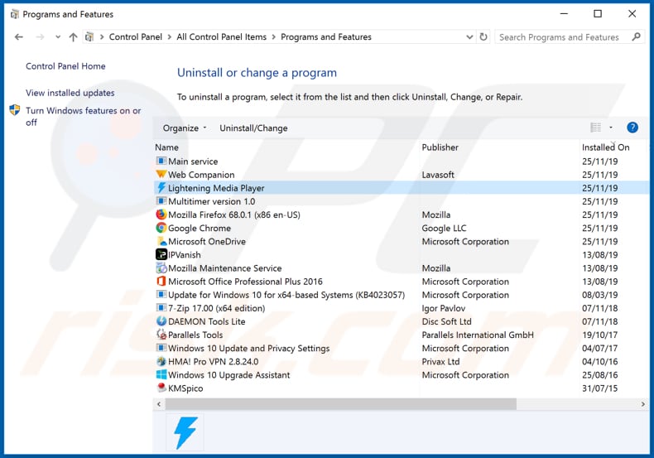Click the 19/10/17 install date
Image resolution: width=654 pixels, height=458 pixels.
600,335
